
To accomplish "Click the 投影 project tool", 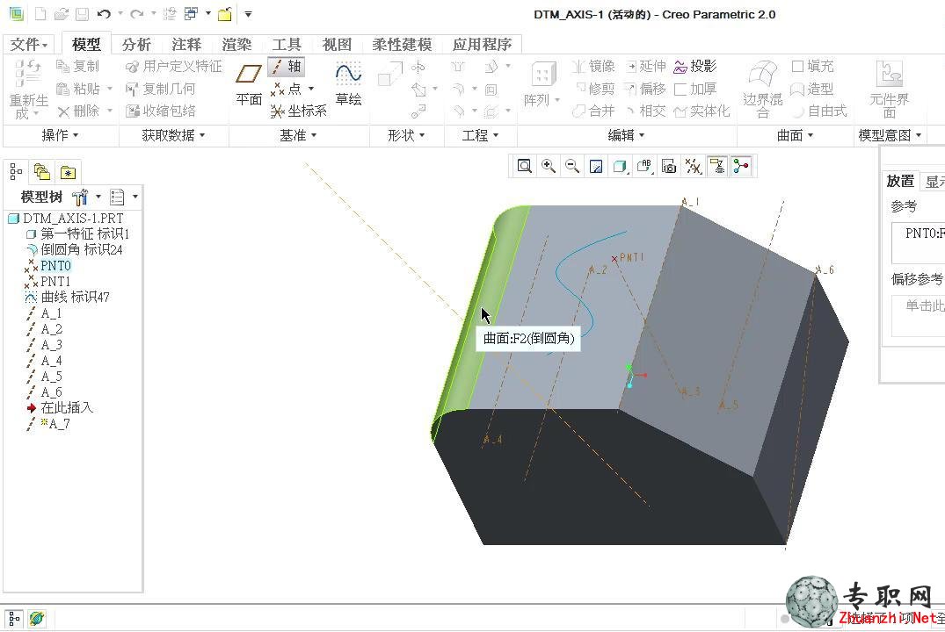I will pos(694,66).
